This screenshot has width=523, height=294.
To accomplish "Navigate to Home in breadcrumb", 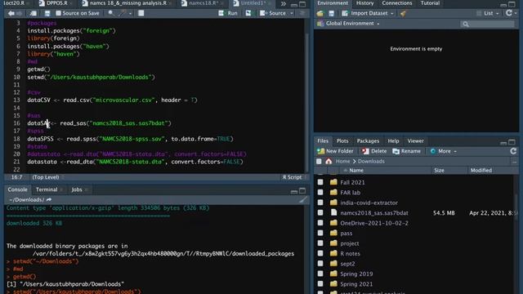I will pyautogui.click(x=343, y=162).
